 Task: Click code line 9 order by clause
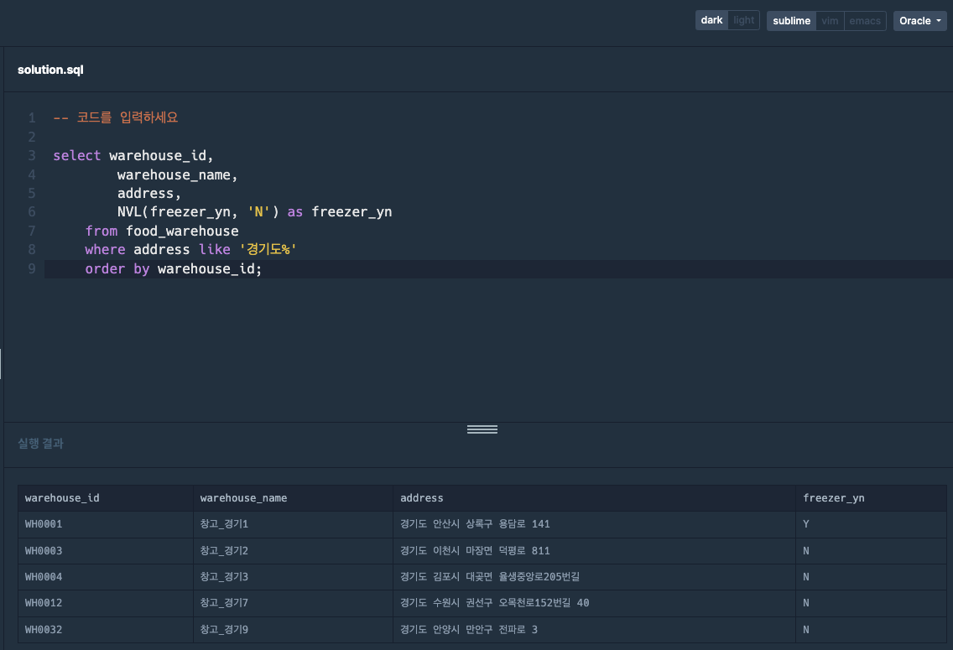coord(173,268)
